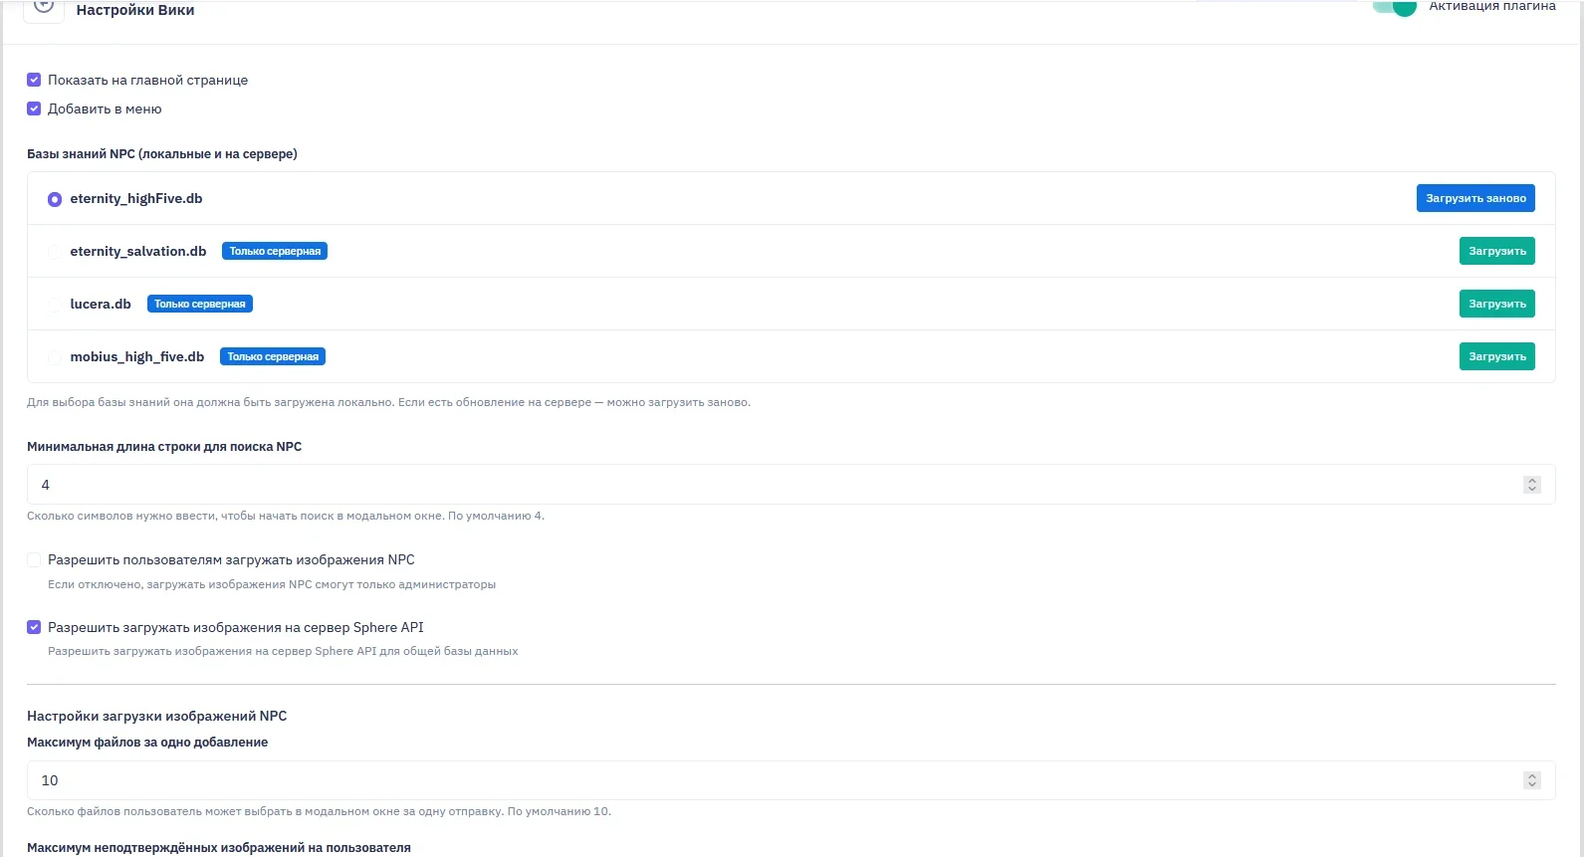1584x857 pixels.
Task: Download mobius_high_five.db using its Загрузить button
Action: tap(1496, 356)
